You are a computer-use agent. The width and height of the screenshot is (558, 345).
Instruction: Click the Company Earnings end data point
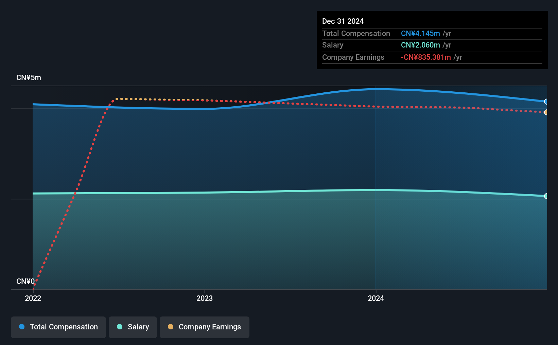pyautogui.click(x=546, y=112)
